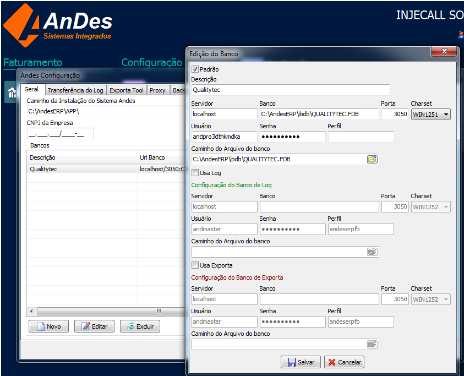
Task: Toggle the Padrão checkbox
Action: tap(195, 69)
